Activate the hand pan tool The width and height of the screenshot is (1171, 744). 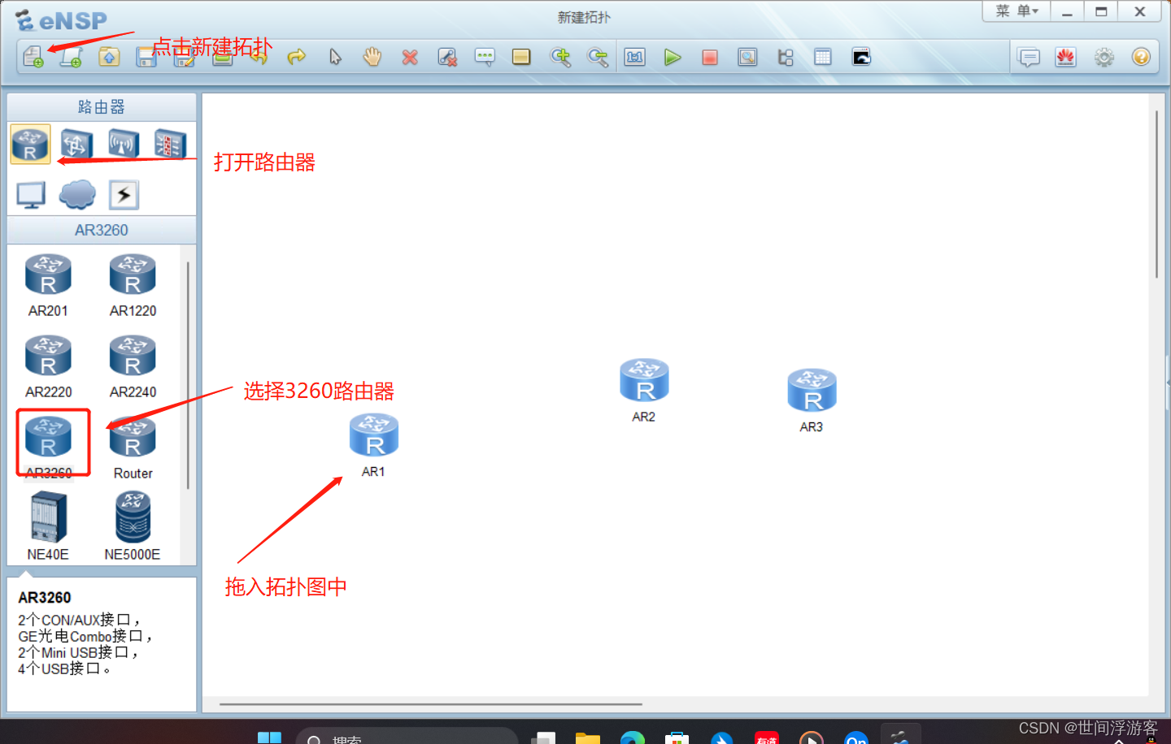tap(372, 57)
